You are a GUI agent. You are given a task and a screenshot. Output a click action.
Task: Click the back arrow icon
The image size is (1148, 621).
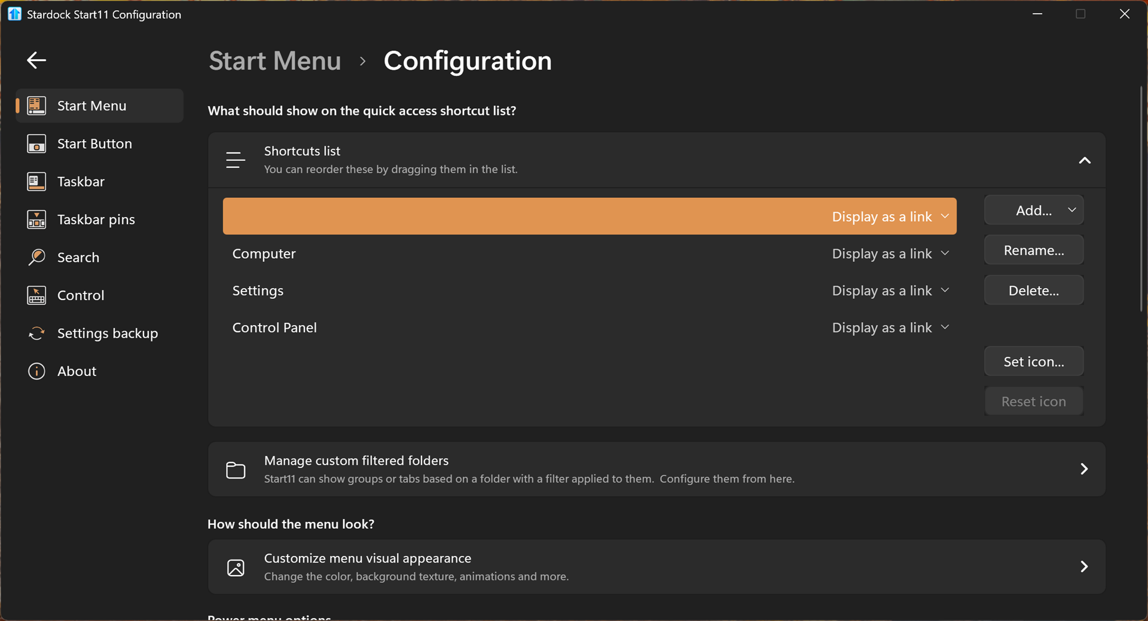pos(36,60)
